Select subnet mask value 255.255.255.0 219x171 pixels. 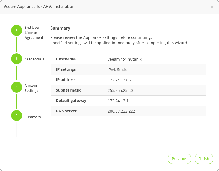[x=120, y=90]
